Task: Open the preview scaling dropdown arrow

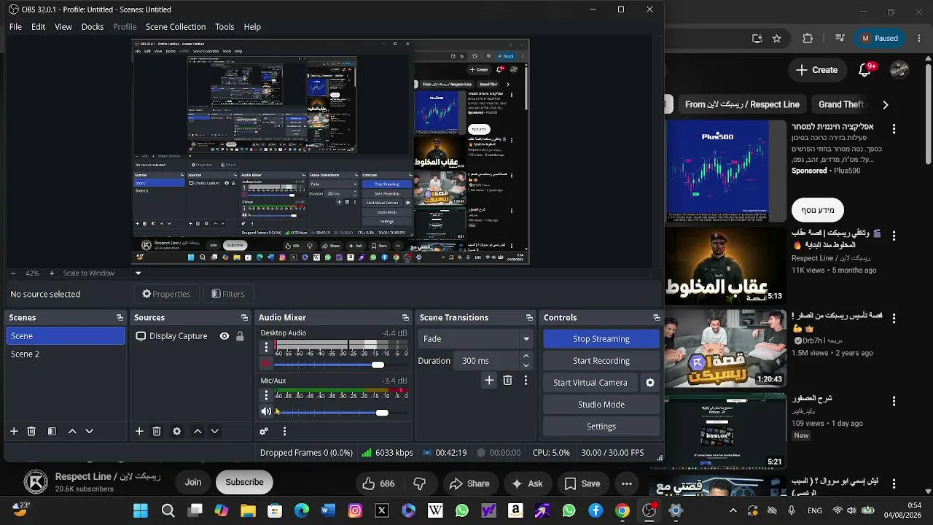Action: pos(138,273)
